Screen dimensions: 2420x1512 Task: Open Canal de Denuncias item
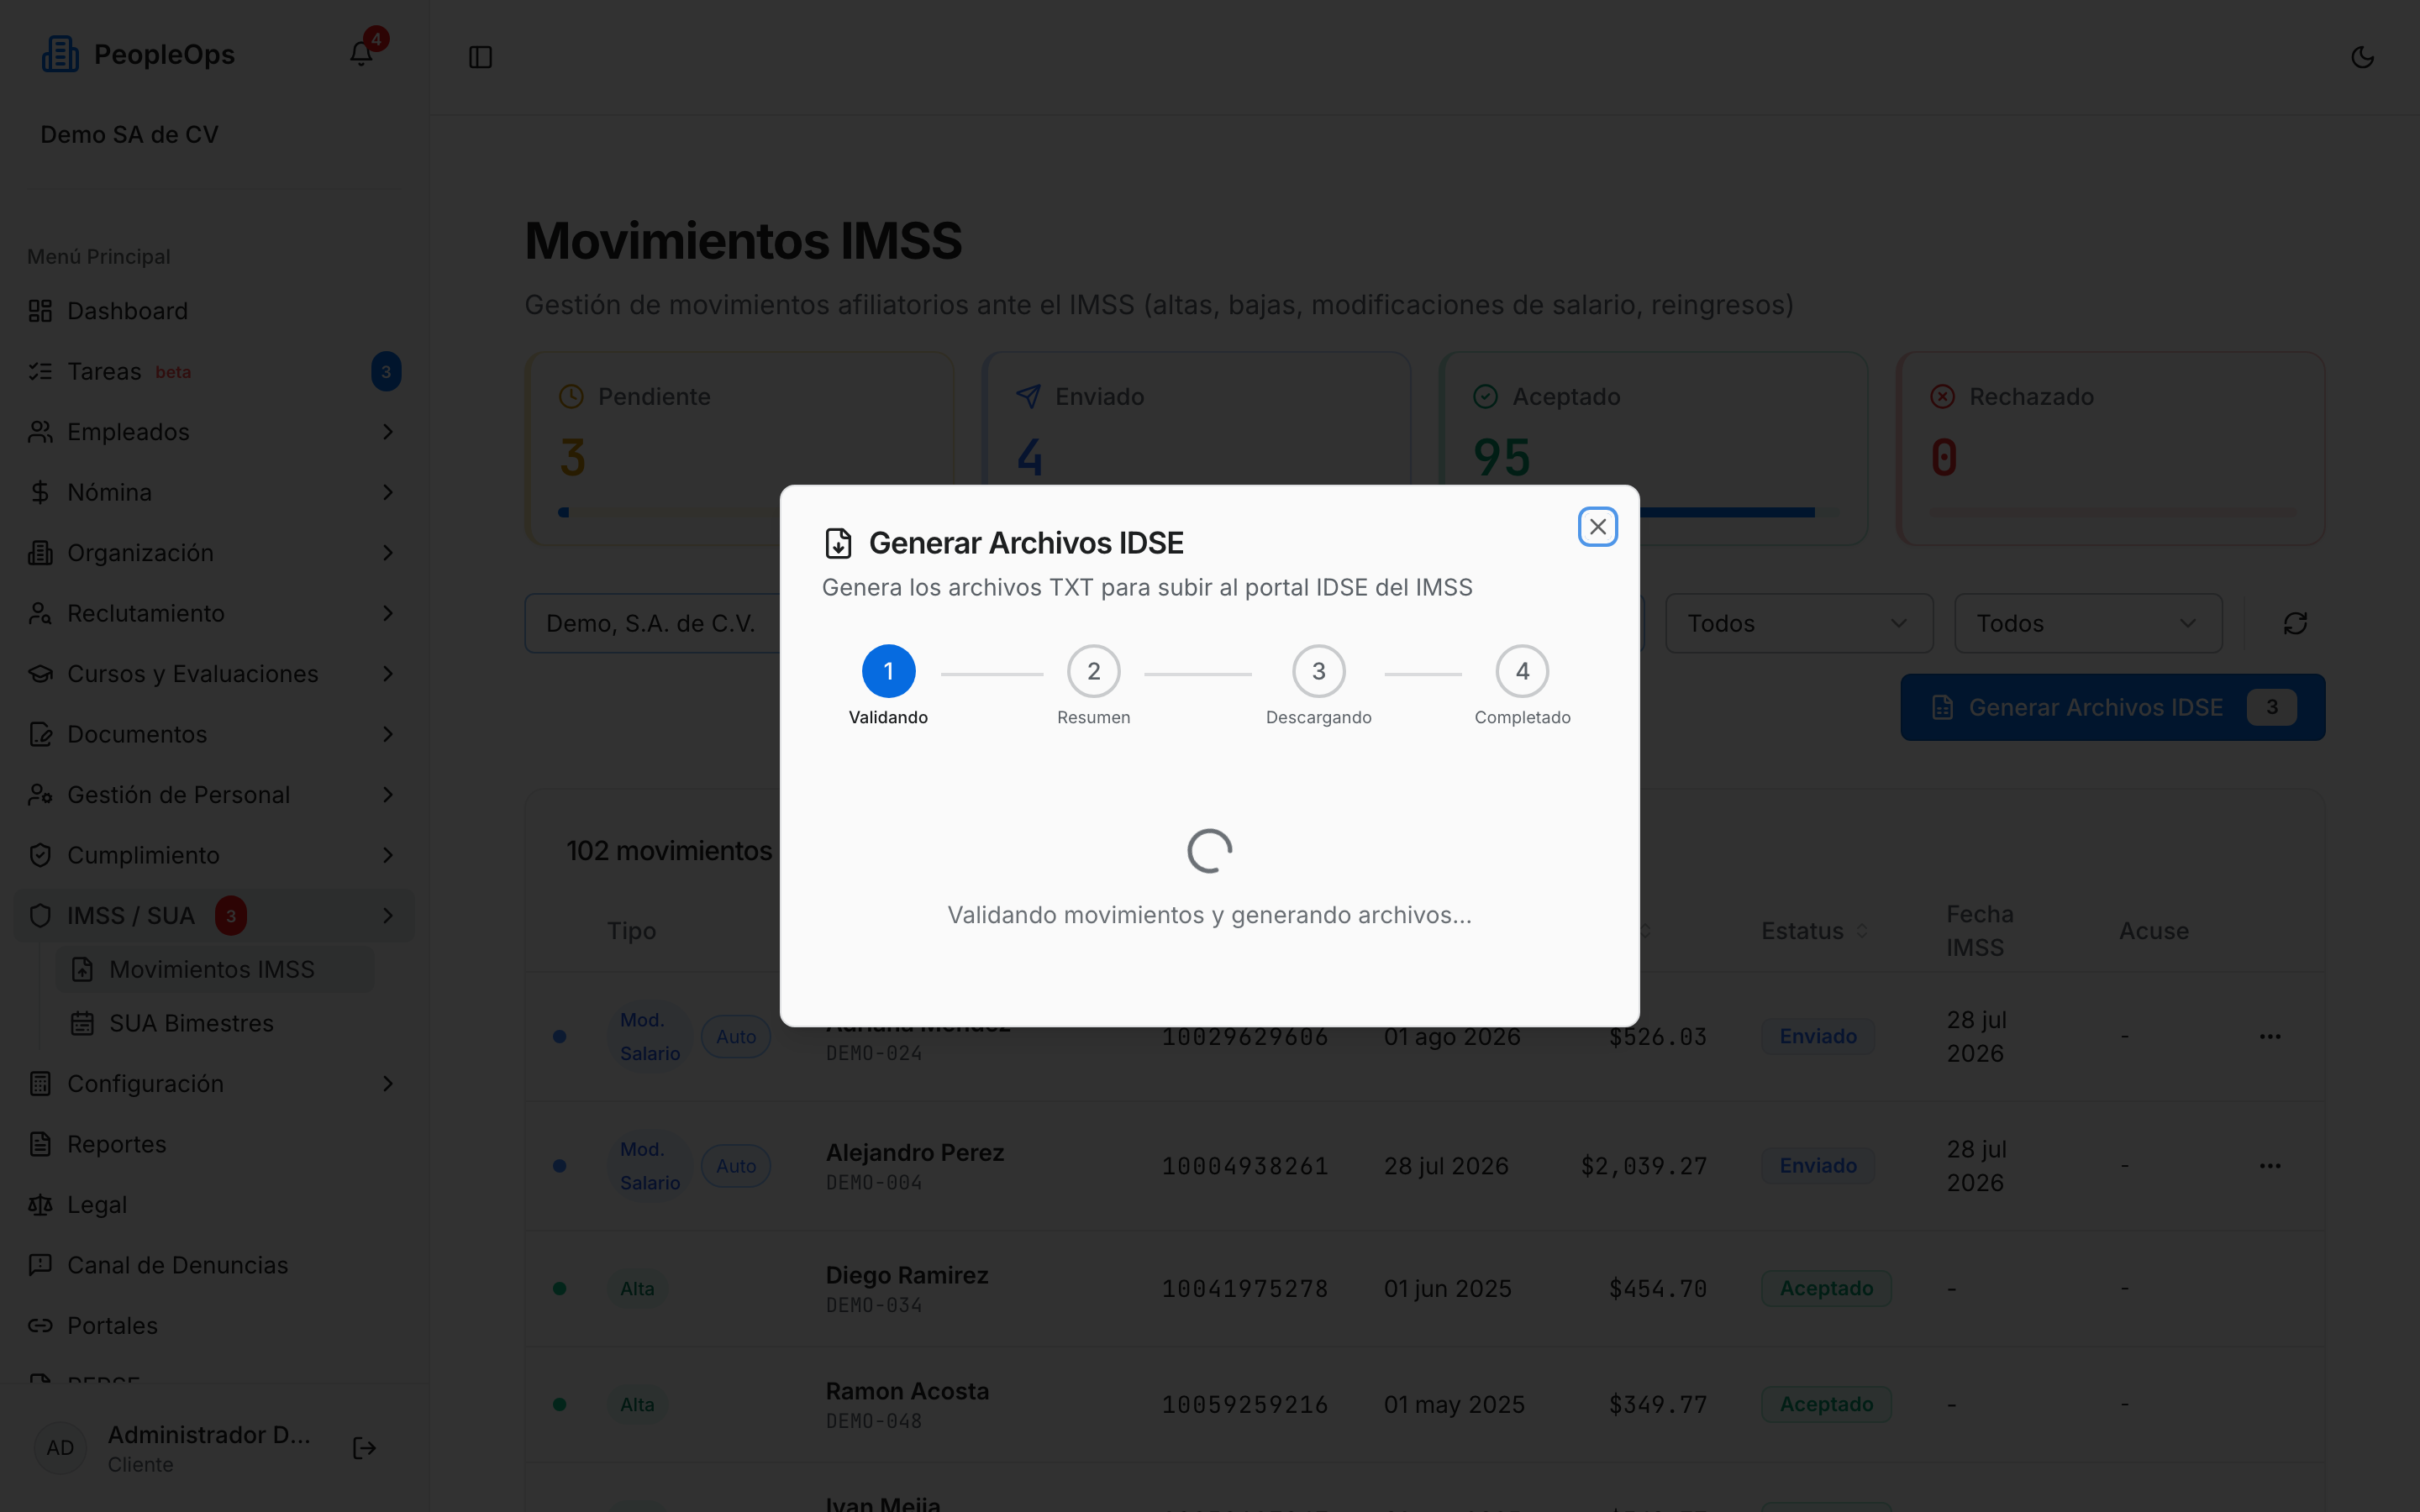[215, 1265]
